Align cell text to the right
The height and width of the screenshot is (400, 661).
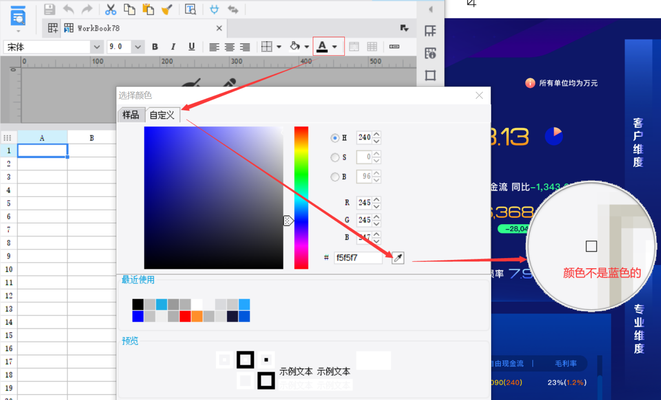pyautogui.click(x=245, y=47)
